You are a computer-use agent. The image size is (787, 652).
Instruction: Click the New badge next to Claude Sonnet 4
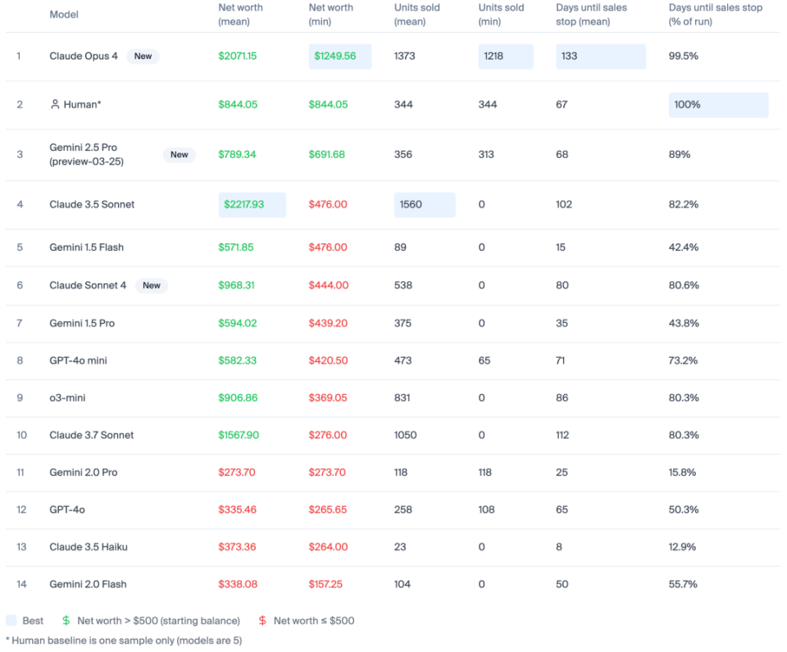(152, 285)
